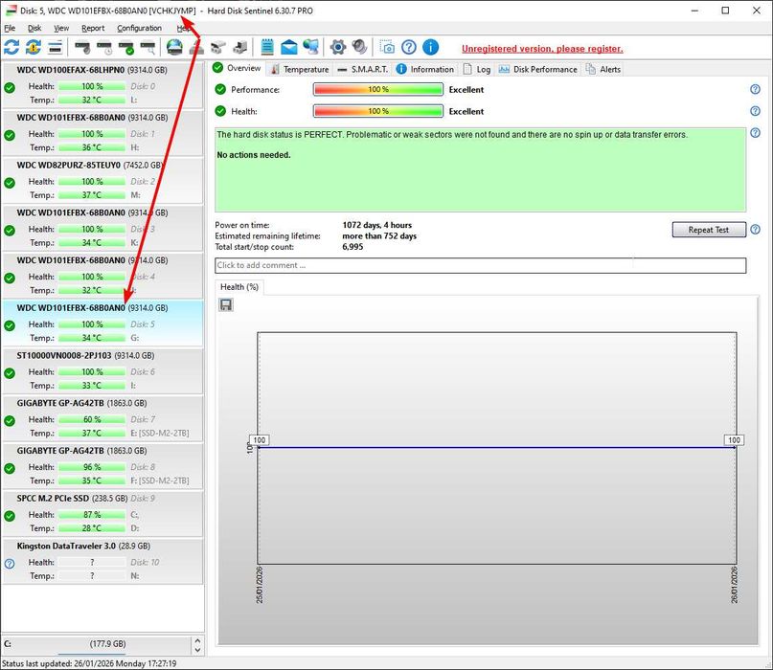Click the '1072 days, 4 hours' value
The image size is (773, 670).
point(376,225)
